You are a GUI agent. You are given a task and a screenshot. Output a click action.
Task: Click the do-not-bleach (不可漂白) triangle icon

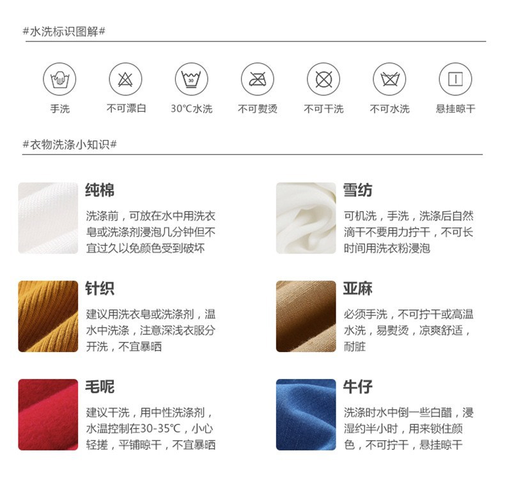coord(125,79)
